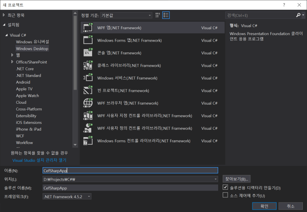Viewport: 307px width, 212px height.
Task: Close the 새 프로젝트 dialog
Action: point(299,5)
